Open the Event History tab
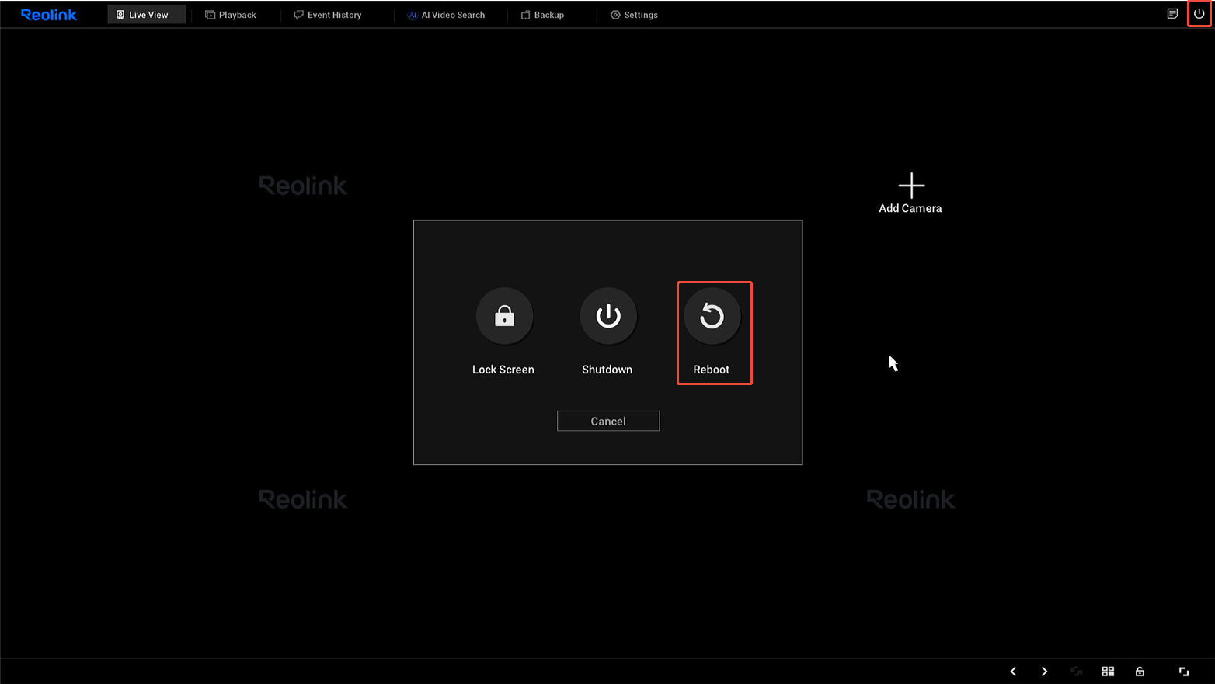The height and width of the screenshot is (684, 1215). click(x=328, y=15)
